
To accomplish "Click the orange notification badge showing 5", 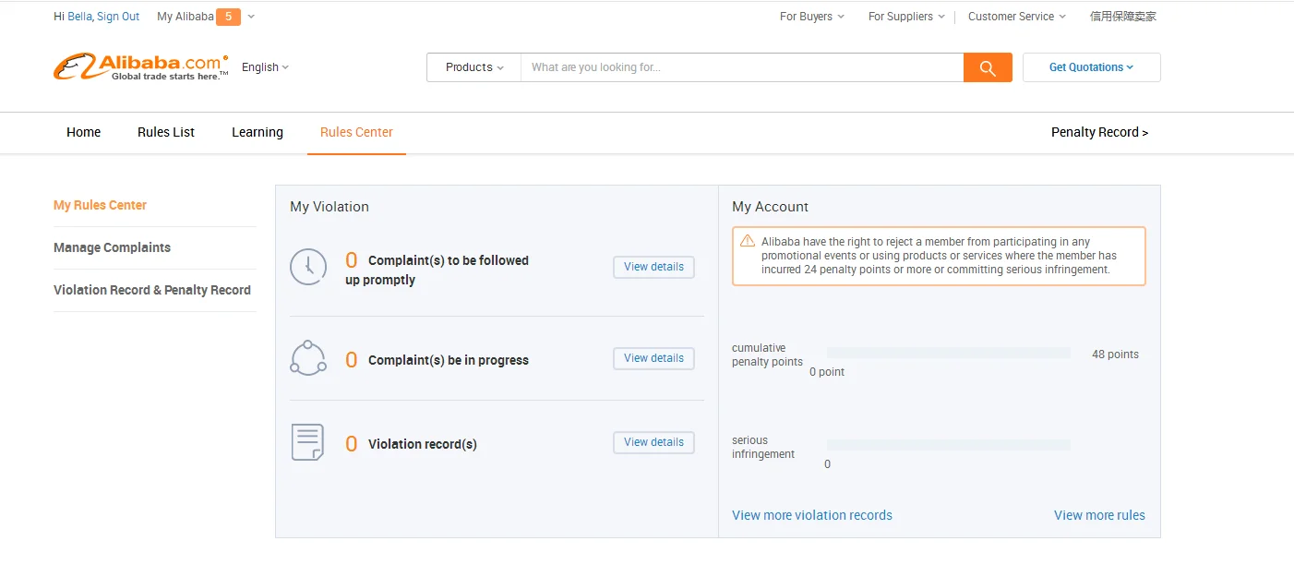I will [228, 17].
